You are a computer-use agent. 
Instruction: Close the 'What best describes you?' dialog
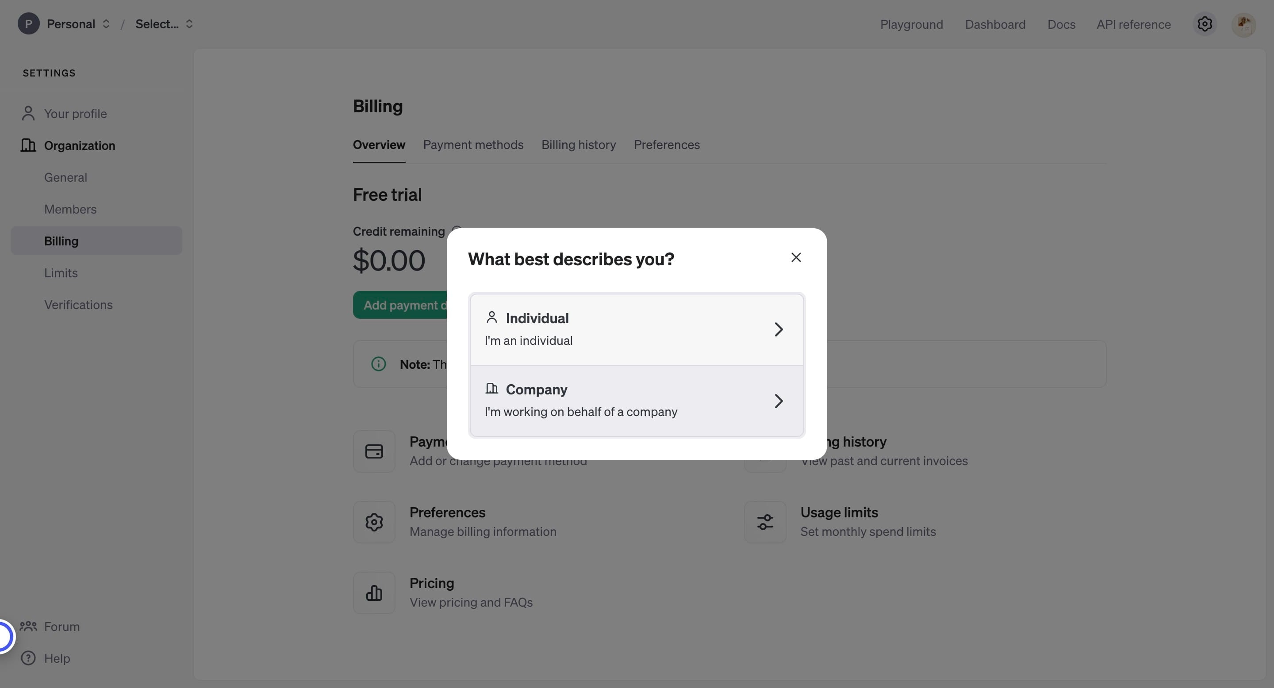796,257
